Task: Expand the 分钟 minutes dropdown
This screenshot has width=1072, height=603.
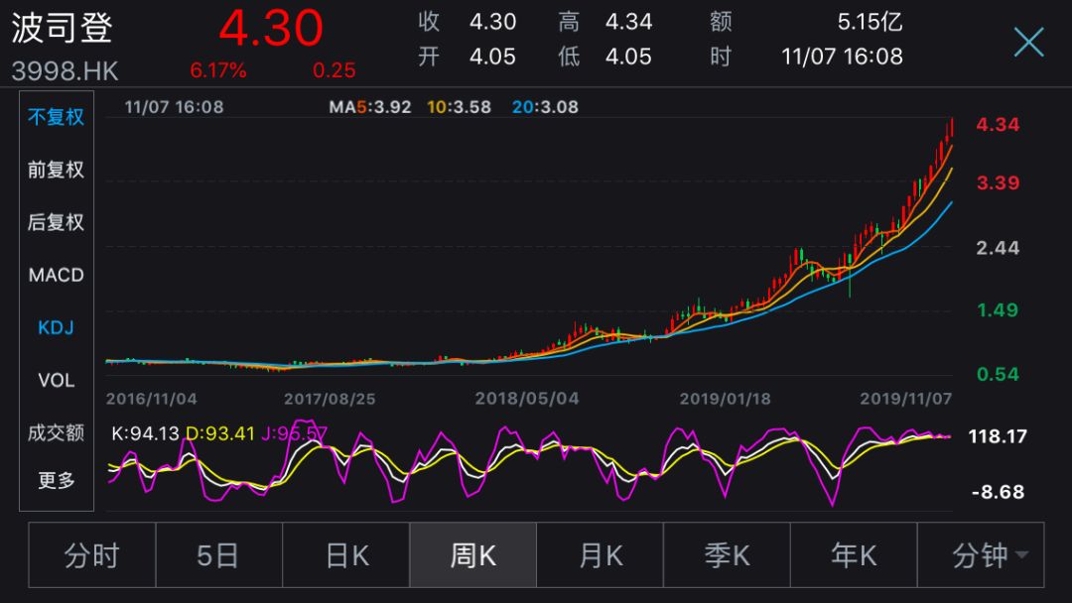Action: coord(981,555)
